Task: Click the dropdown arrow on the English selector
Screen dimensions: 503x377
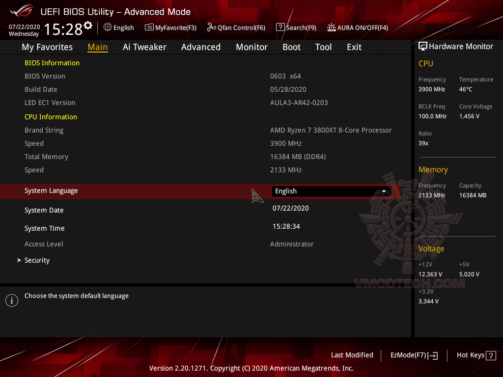Action: 384,191
